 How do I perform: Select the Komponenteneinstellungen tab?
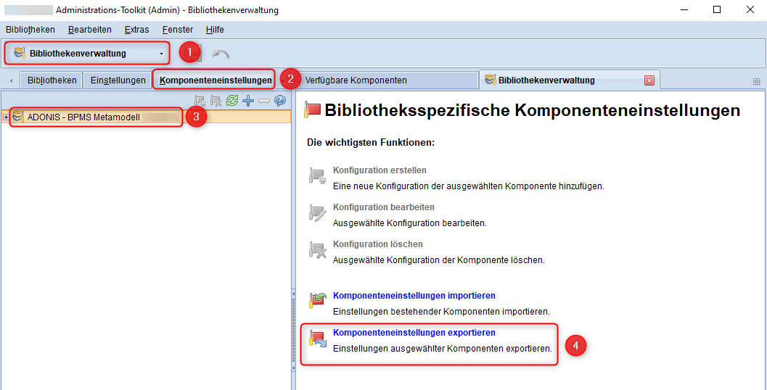tap(216, 80)
